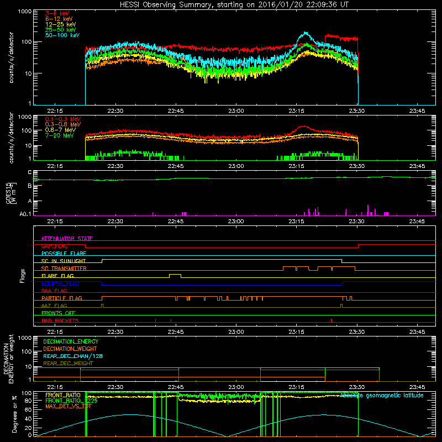Click the Absolute geomagnetic latitude label
The height and width of the screenshot is (442, 442).
[x=382, y=395]
